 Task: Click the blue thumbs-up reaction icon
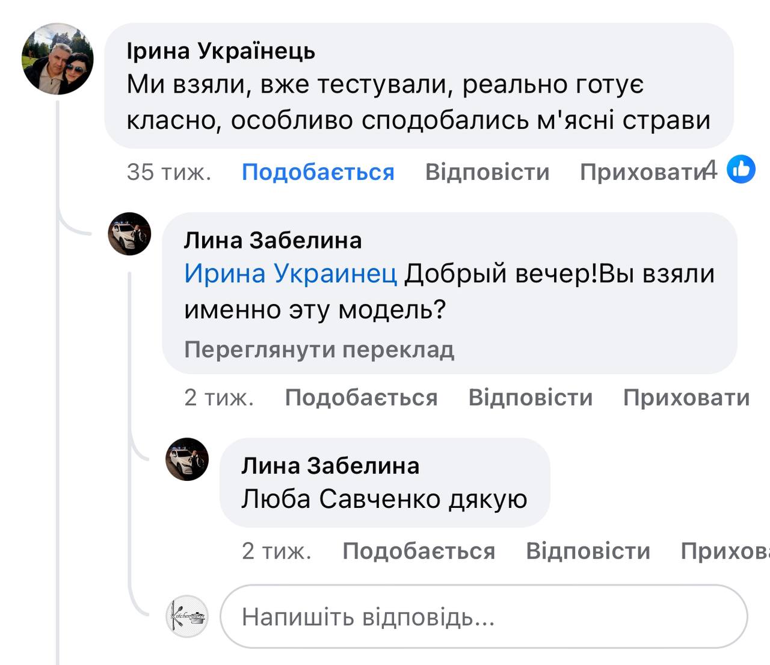[739, 172]
